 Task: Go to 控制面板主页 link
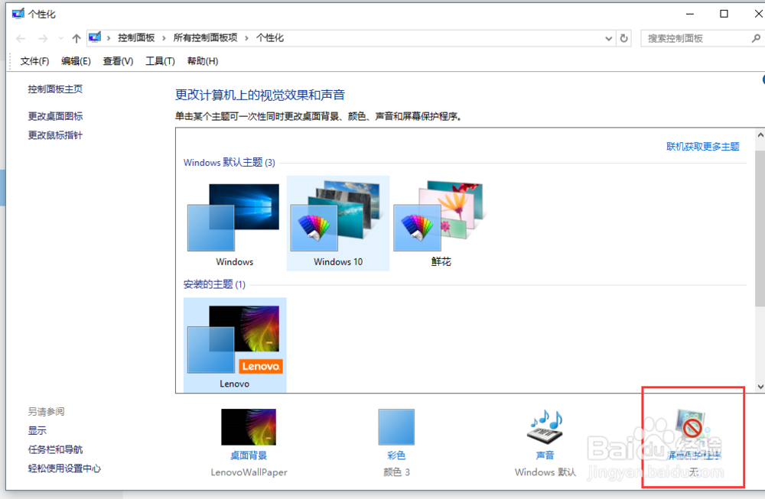55,89
